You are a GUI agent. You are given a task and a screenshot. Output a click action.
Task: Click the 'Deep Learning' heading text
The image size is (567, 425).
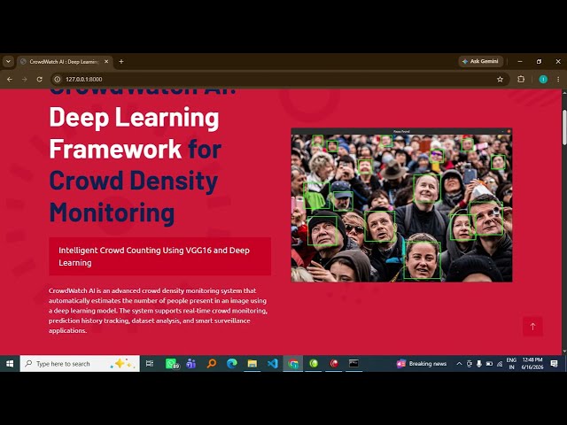[134, 118]
